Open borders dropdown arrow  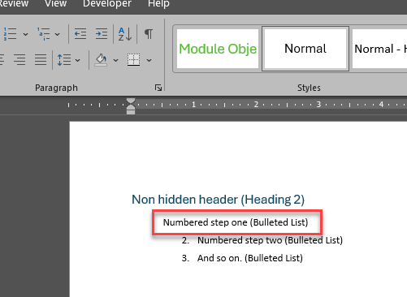149,60
